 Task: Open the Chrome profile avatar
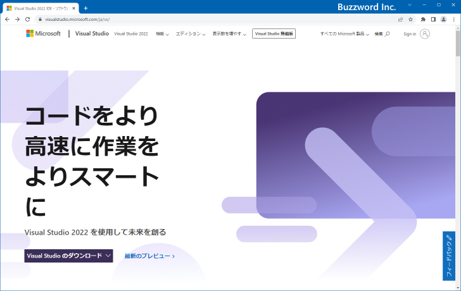pyautogui.click(x=443, y=20)
